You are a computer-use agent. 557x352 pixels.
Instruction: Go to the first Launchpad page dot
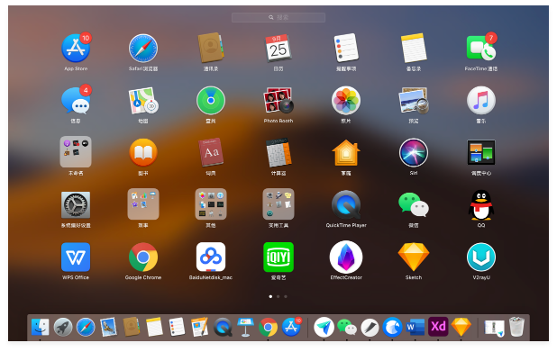(x=270, y=296)
